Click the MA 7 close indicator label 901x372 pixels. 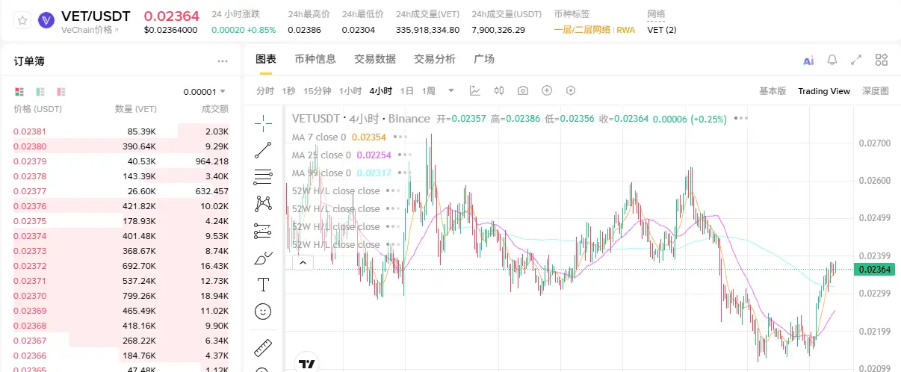[x=319, y=137]
